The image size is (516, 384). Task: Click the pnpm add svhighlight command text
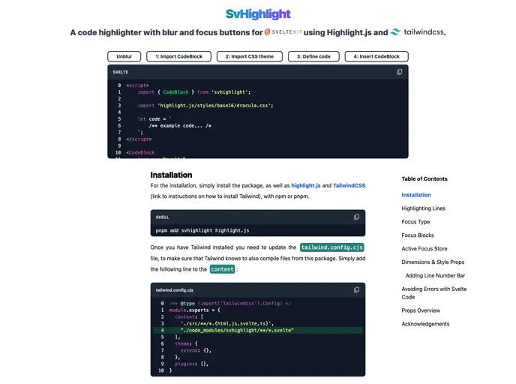point(202,231)
